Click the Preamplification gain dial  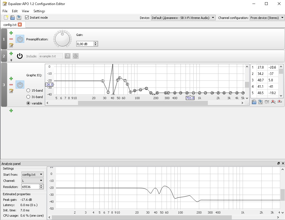62,39
